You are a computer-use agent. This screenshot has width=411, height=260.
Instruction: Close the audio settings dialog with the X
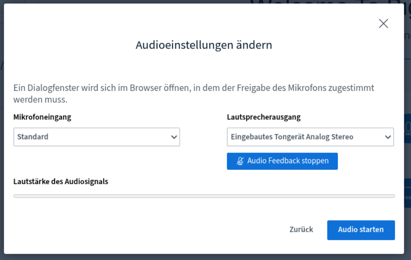click(383, 24)
